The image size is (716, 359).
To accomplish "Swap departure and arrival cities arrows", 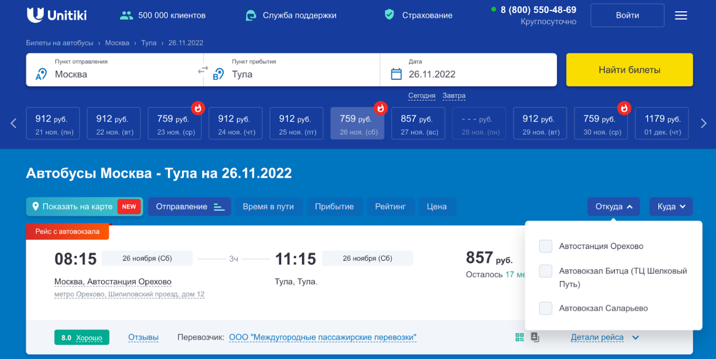I will [x=203, y=70].
